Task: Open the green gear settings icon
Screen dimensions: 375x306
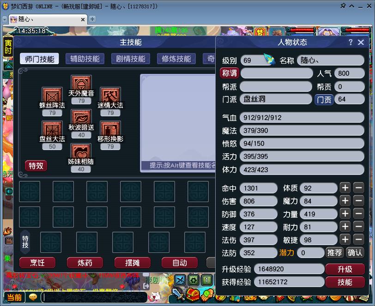Action: 194,280
